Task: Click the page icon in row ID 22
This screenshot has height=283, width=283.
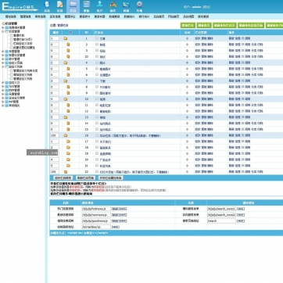Action: point(66,172)
